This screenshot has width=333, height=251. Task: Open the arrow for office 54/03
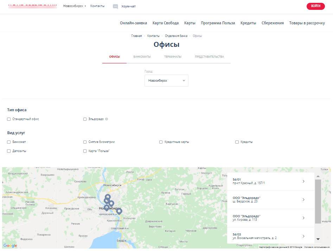point(303,236)
